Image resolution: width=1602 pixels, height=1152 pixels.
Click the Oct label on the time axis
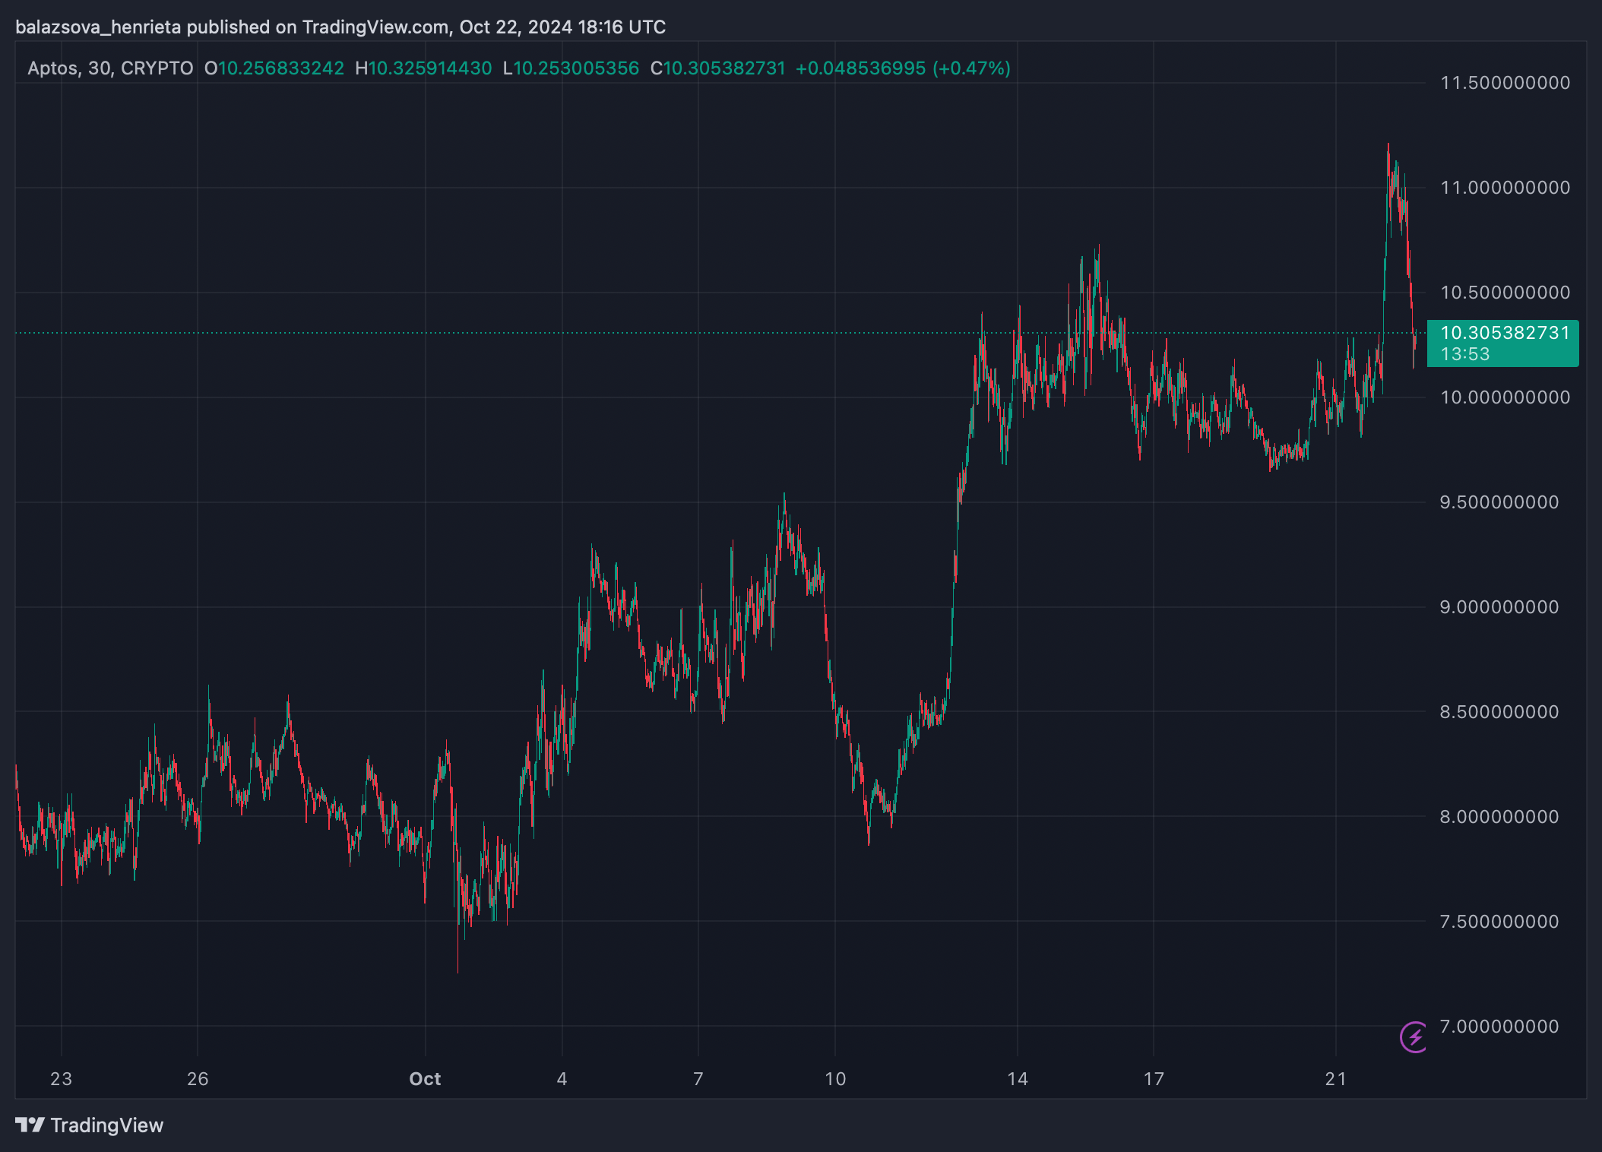[x=425, y=1079]
